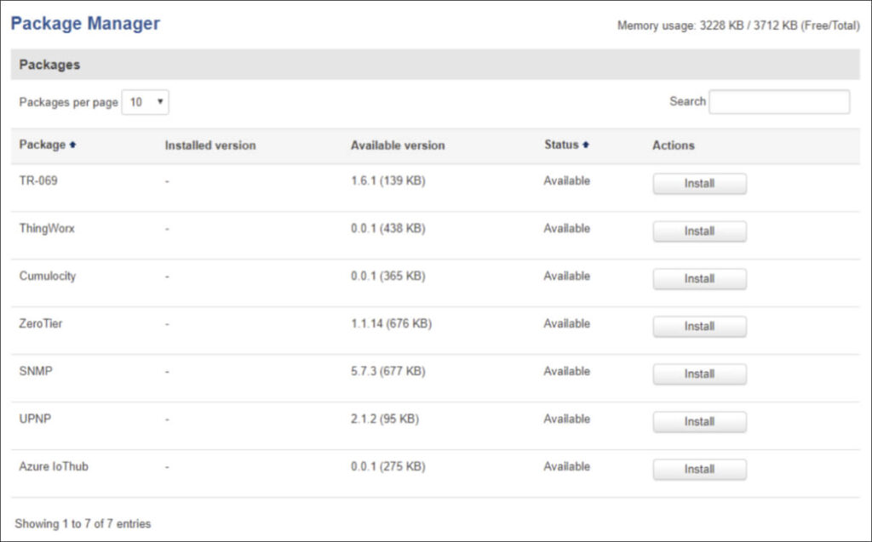Install the ThingWorx package
The width and height of the screenshot is (872, 542).
click(x=698, y=231)
